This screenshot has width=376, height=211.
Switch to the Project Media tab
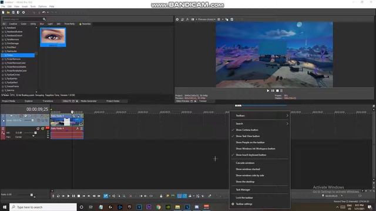(9, 101)
